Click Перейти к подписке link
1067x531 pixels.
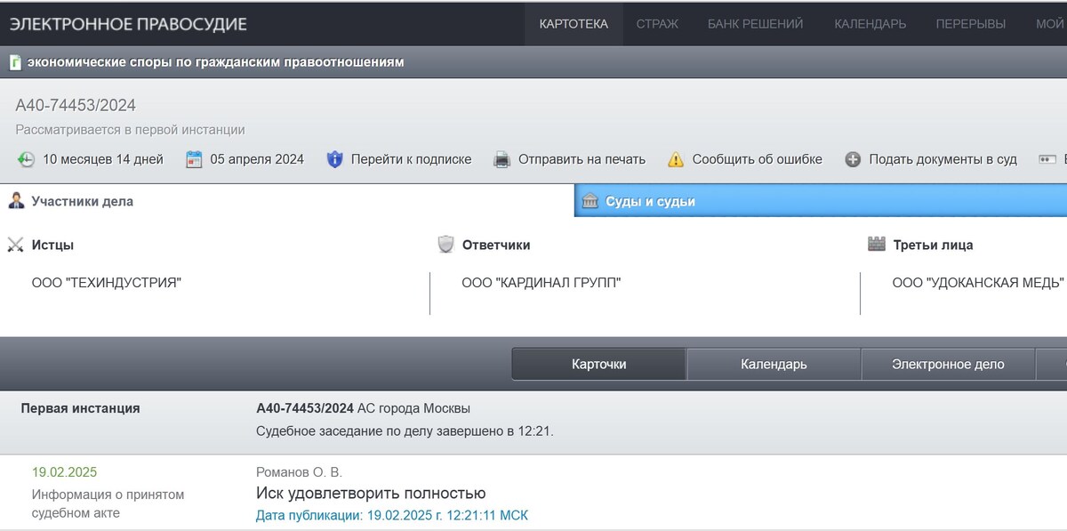coord(411,160)
